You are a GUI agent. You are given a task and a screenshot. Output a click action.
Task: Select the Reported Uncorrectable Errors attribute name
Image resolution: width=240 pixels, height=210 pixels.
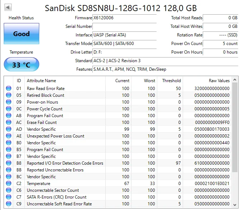click(x=55, y=170)
